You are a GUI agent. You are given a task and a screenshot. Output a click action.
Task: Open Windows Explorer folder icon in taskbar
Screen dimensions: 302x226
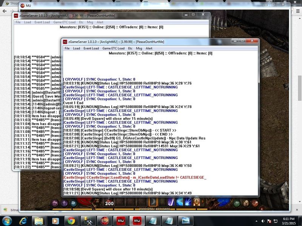pyautogui.click(x=40, y=220)
